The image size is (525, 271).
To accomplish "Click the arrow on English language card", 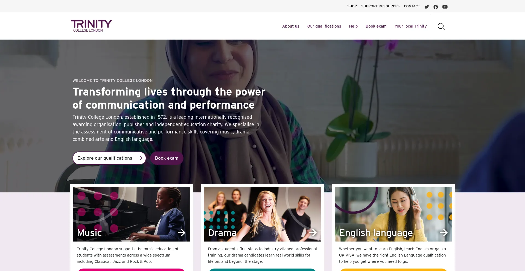I will [x=444, y=233].
